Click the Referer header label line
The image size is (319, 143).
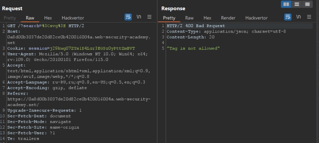[18, 93]
